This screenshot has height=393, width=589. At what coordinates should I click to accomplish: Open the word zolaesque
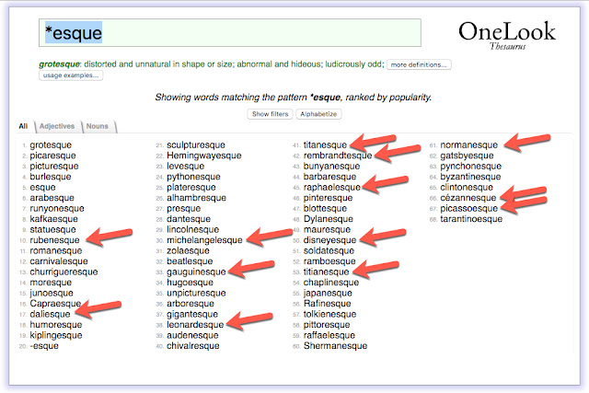188,250
